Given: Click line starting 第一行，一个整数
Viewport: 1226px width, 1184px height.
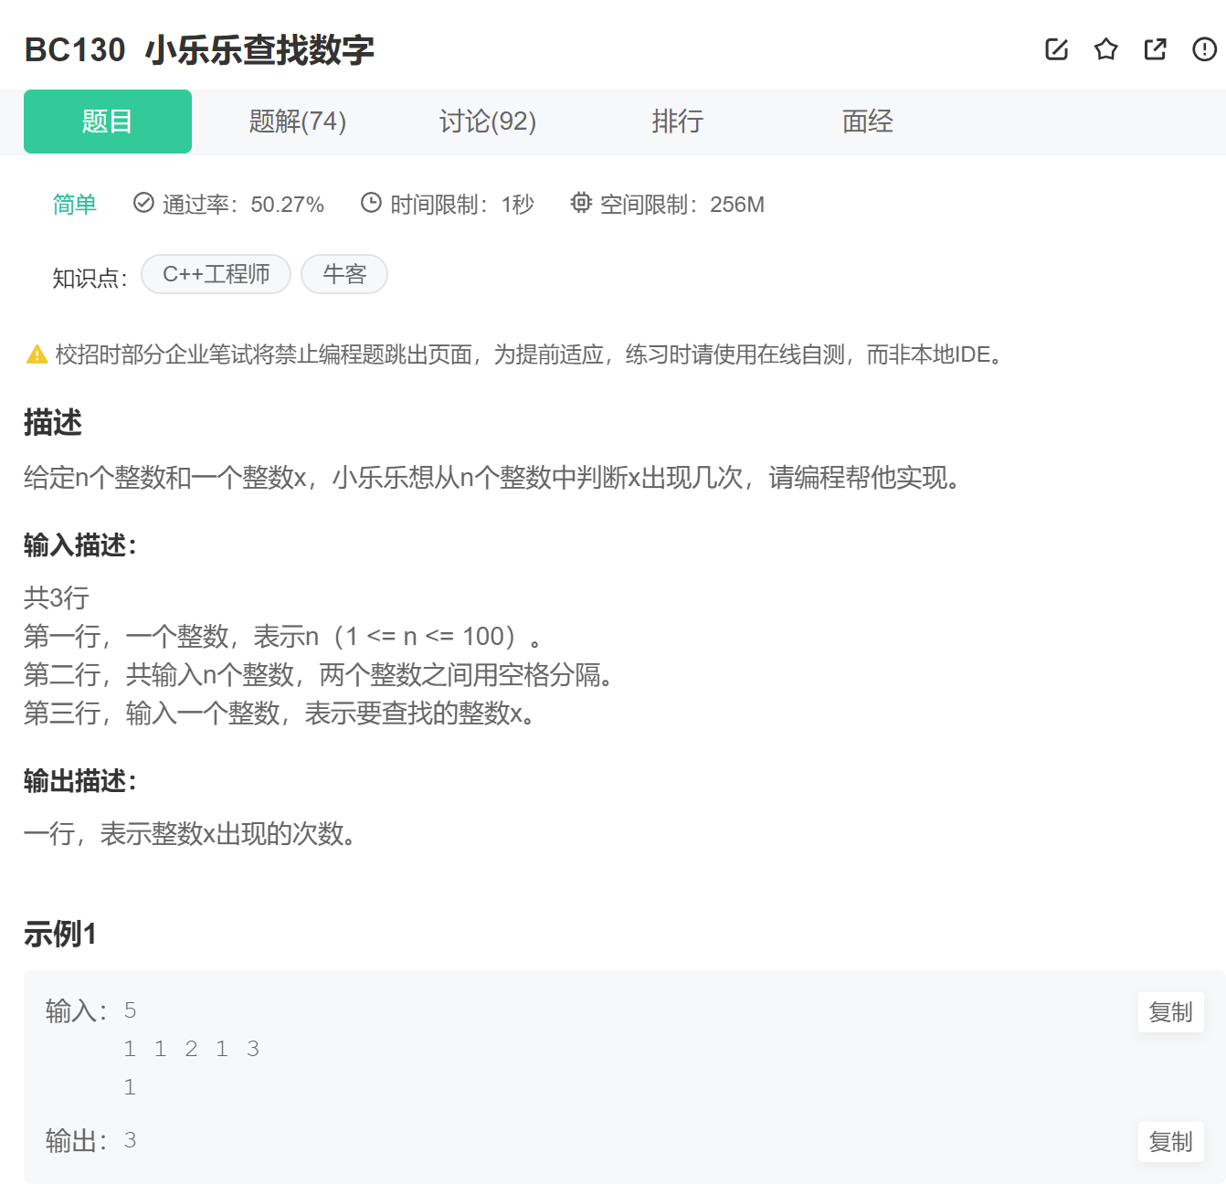Looking at the screenshot, I should pyautogui.click(x=283, y=637).
